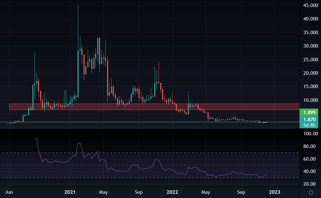Click the Sep label after 2022
Screen dimensions: 321x198
tap(241, 192)
